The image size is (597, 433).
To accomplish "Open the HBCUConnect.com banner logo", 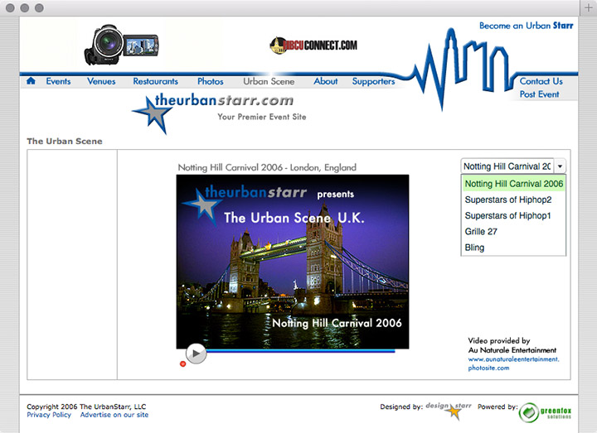I will 313,46.
